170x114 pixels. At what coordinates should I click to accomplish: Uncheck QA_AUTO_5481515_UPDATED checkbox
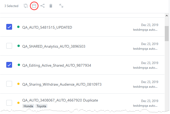(x=9, y=27)
